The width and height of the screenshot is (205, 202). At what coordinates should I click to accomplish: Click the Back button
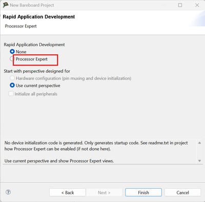click(x=68, y=193)
